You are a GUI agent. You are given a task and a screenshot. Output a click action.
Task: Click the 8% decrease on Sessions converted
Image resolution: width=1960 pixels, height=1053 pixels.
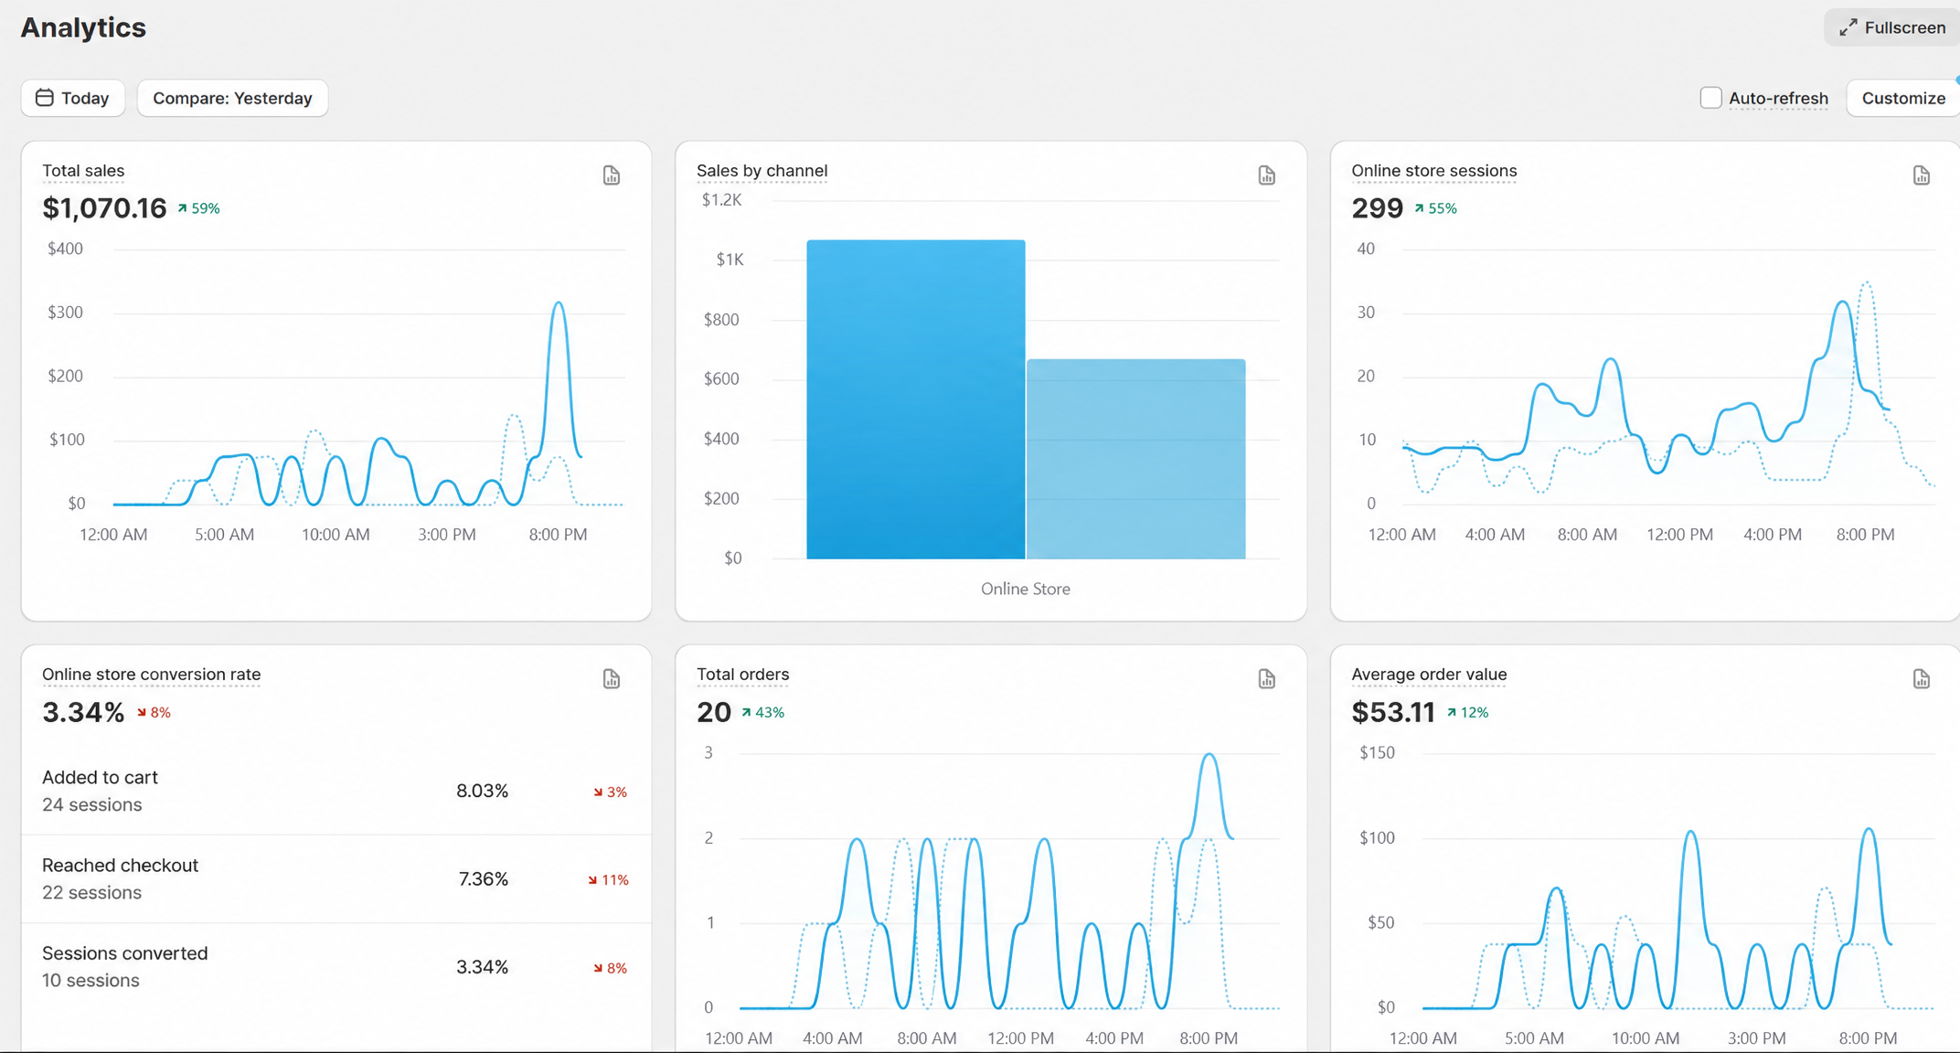[x=610, y=967]
